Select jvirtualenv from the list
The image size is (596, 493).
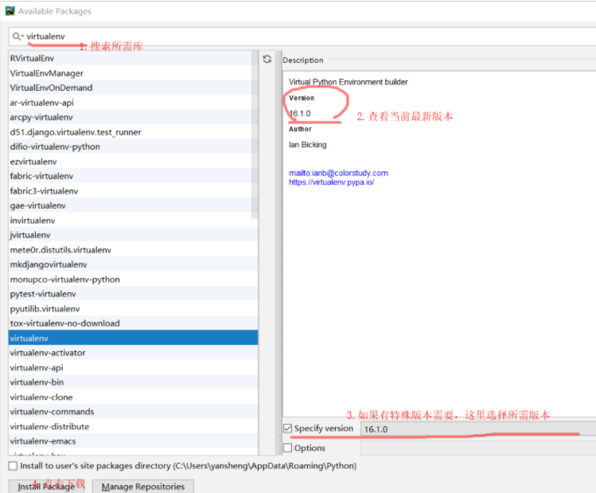click(133, 235)
